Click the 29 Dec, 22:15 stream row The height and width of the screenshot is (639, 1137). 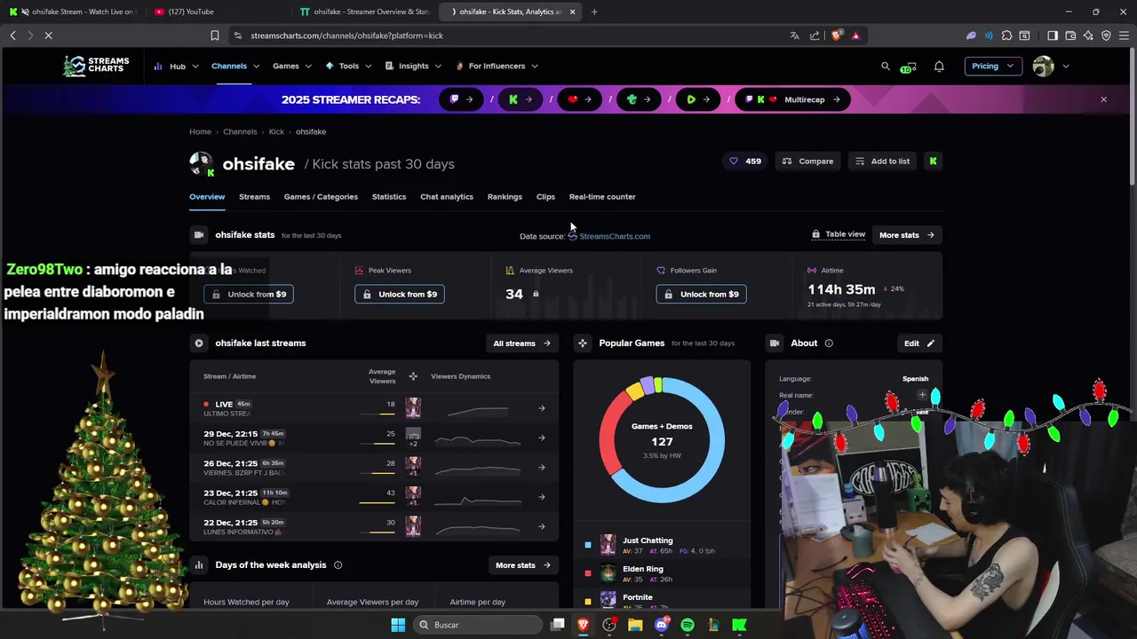(374, 438)
